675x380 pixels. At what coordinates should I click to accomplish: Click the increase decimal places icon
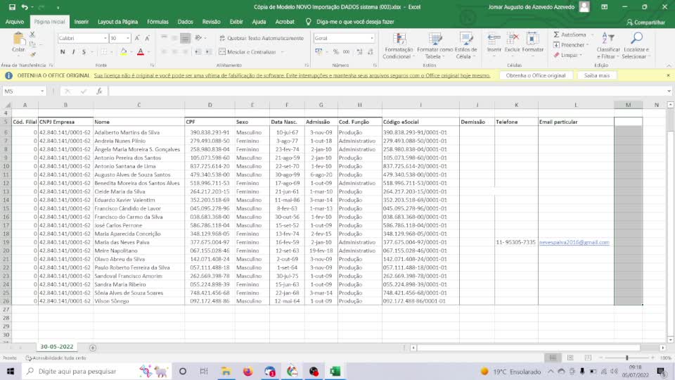tap(359, 51)
